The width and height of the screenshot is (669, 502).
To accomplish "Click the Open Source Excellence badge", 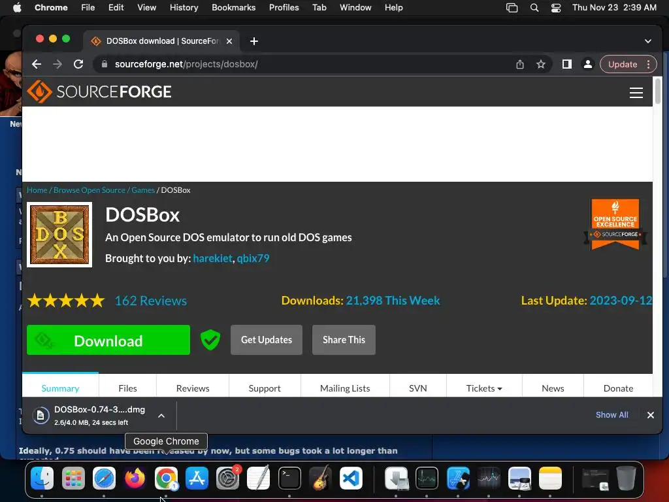I will point(615,224).
